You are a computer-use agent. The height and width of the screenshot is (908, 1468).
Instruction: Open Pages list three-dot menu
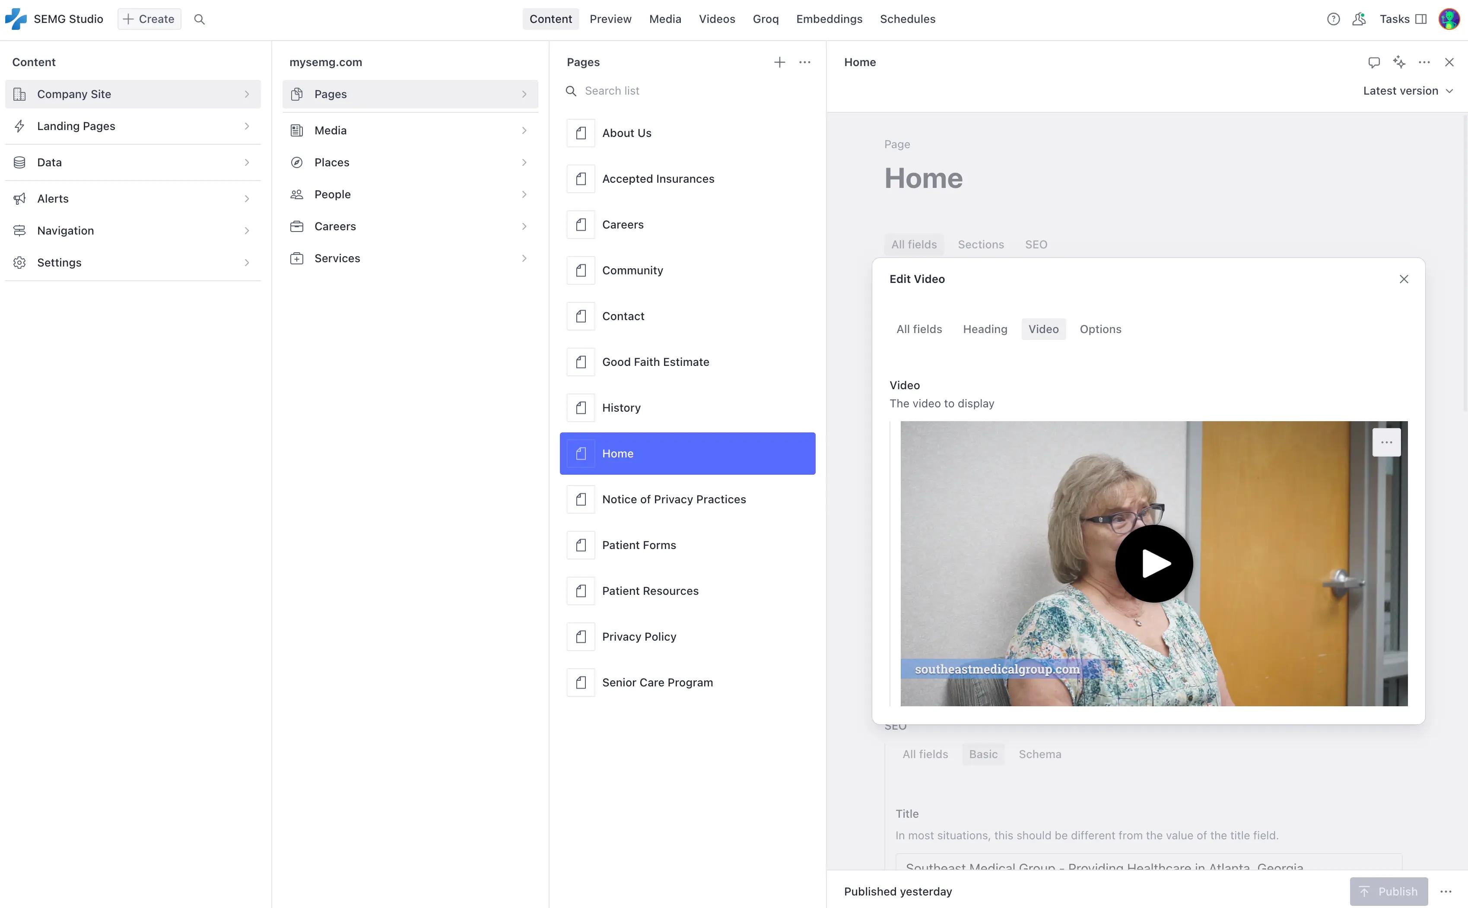click(804, 63)
